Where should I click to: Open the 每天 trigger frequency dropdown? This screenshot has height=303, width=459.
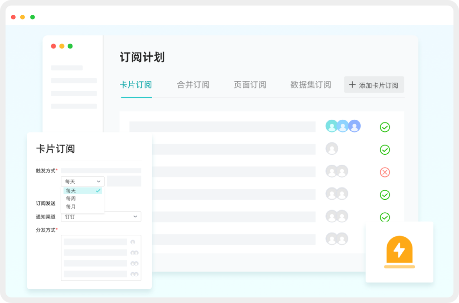point(82,181)
